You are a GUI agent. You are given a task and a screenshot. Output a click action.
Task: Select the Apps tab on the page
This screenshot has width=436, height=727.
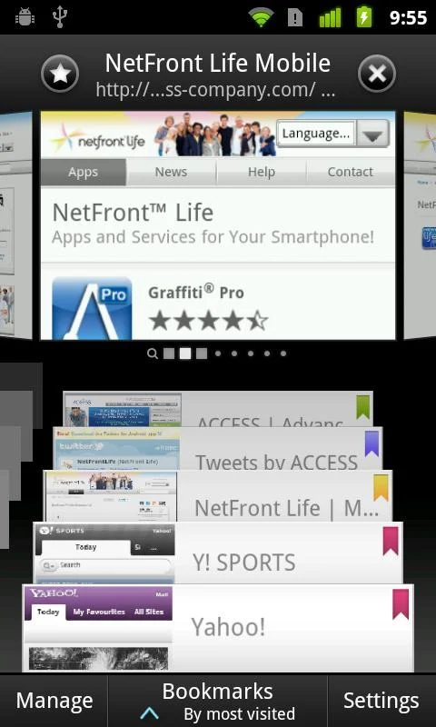(83, 172)
